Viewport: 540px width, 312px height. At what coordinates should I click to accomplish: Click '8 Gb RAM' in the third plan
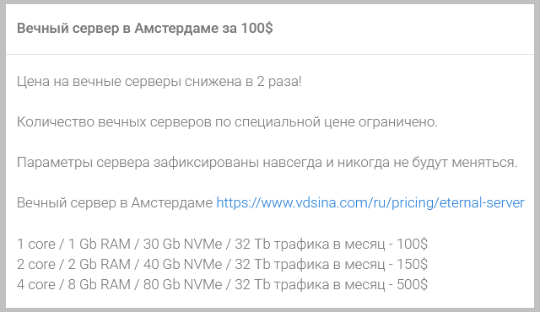pos(100,285)
